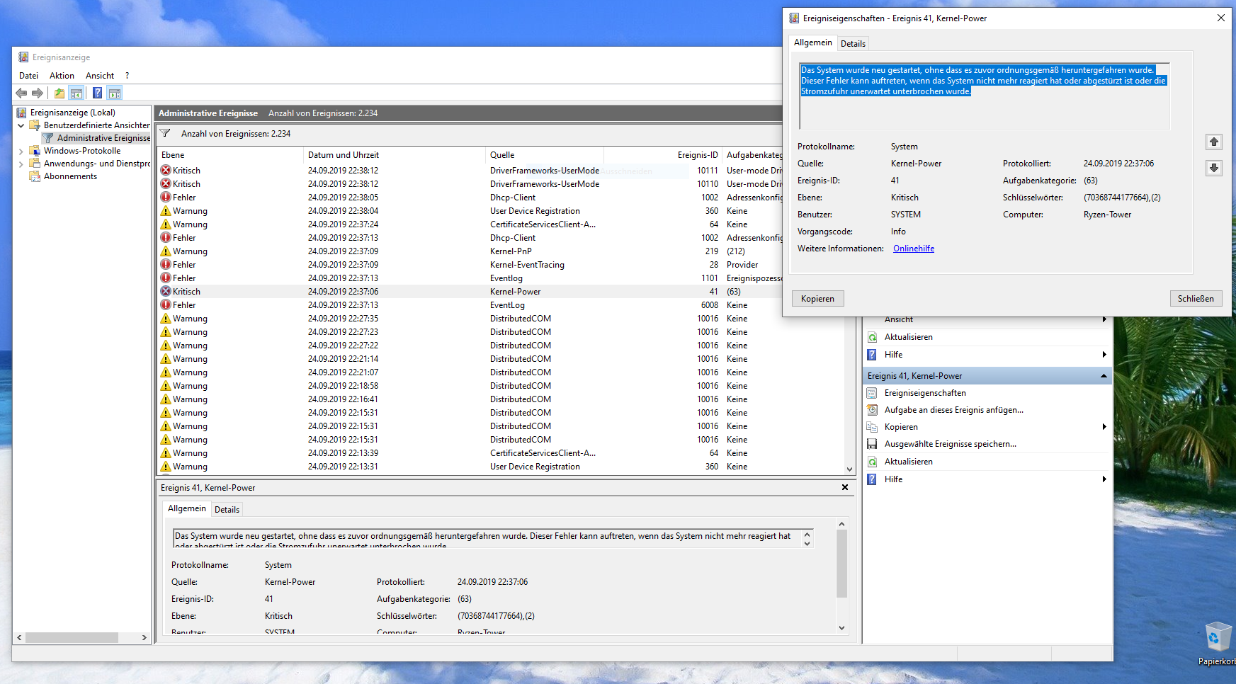Select Allgemein tab in the properties dialog
The height and width of the screenshot is (684, 1236).
[x=813, y=42]
